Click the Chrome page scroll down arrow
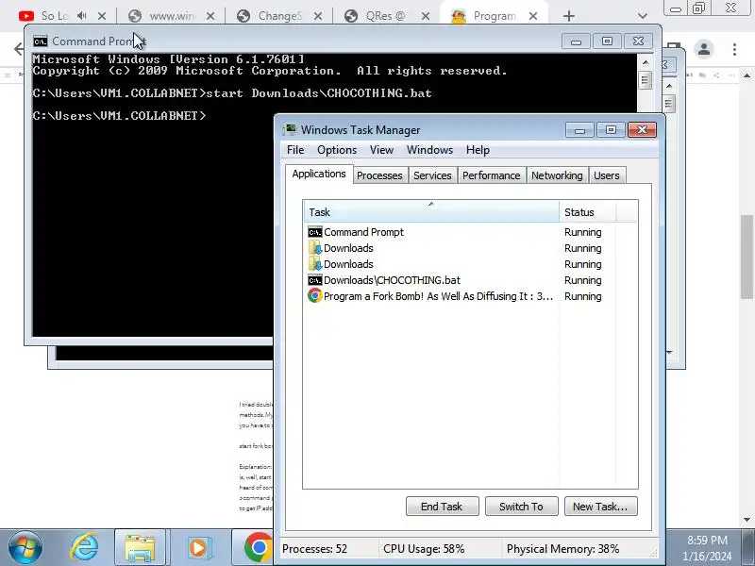 click(747, 520)
